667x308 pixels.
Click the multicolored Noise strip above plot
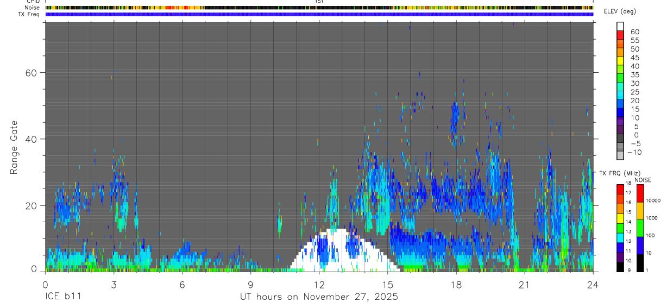(x=319, y=8)
